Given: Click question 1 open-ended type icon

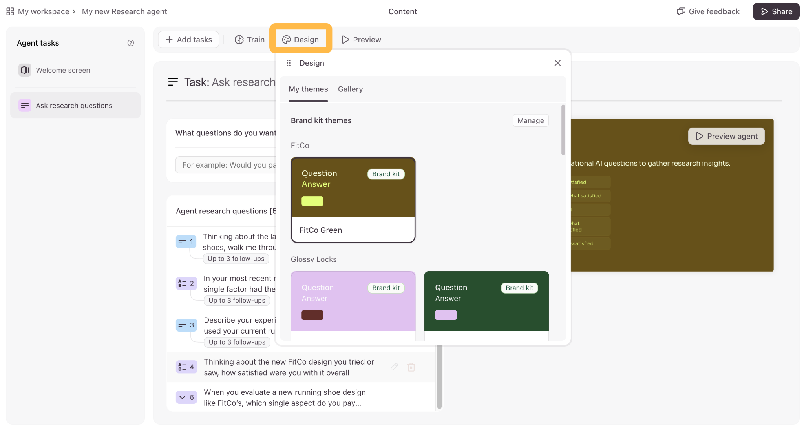Looking at the screenshot, I should (x=186, y=241).
